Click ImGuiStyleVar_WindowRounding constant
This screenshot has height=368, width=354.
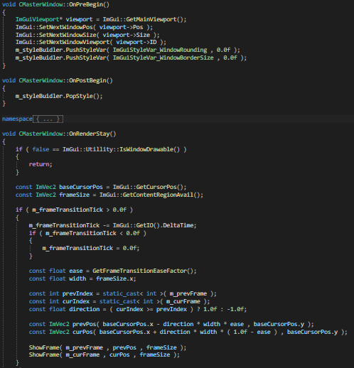[160, 50]
